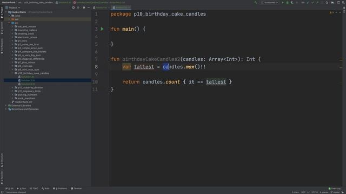Image resolution: width=346 pixels, height=194 pixels.
Task: Open third Solution file under p10_birthday_cake_candles
Action: [x=28, y=84]
